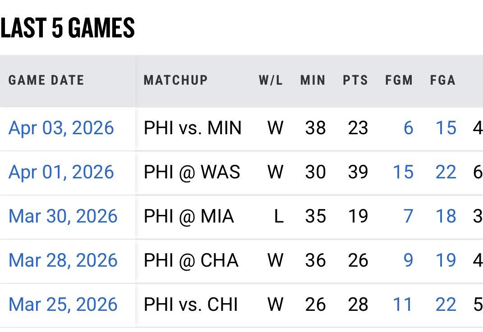Image resolution: width=483 pixels, height=332 pixels.
Task: Sort by the MIN column header
Action: pyautogui.click(x=313, y=81)
